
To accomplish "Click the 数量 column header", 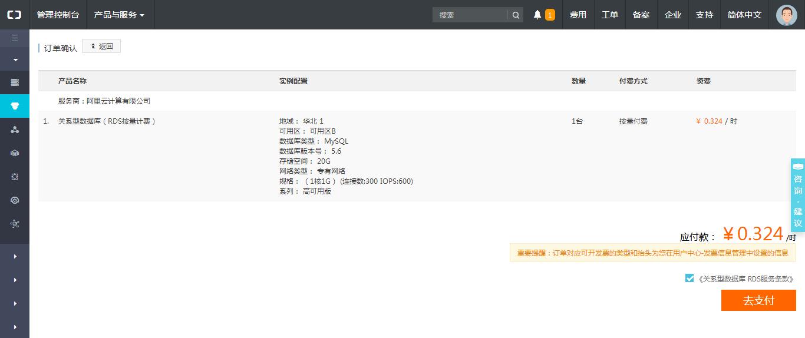I will (579, 81).
